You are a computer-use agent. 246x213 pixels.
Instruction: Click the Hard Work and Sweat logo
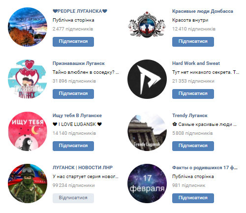[147, 79]
